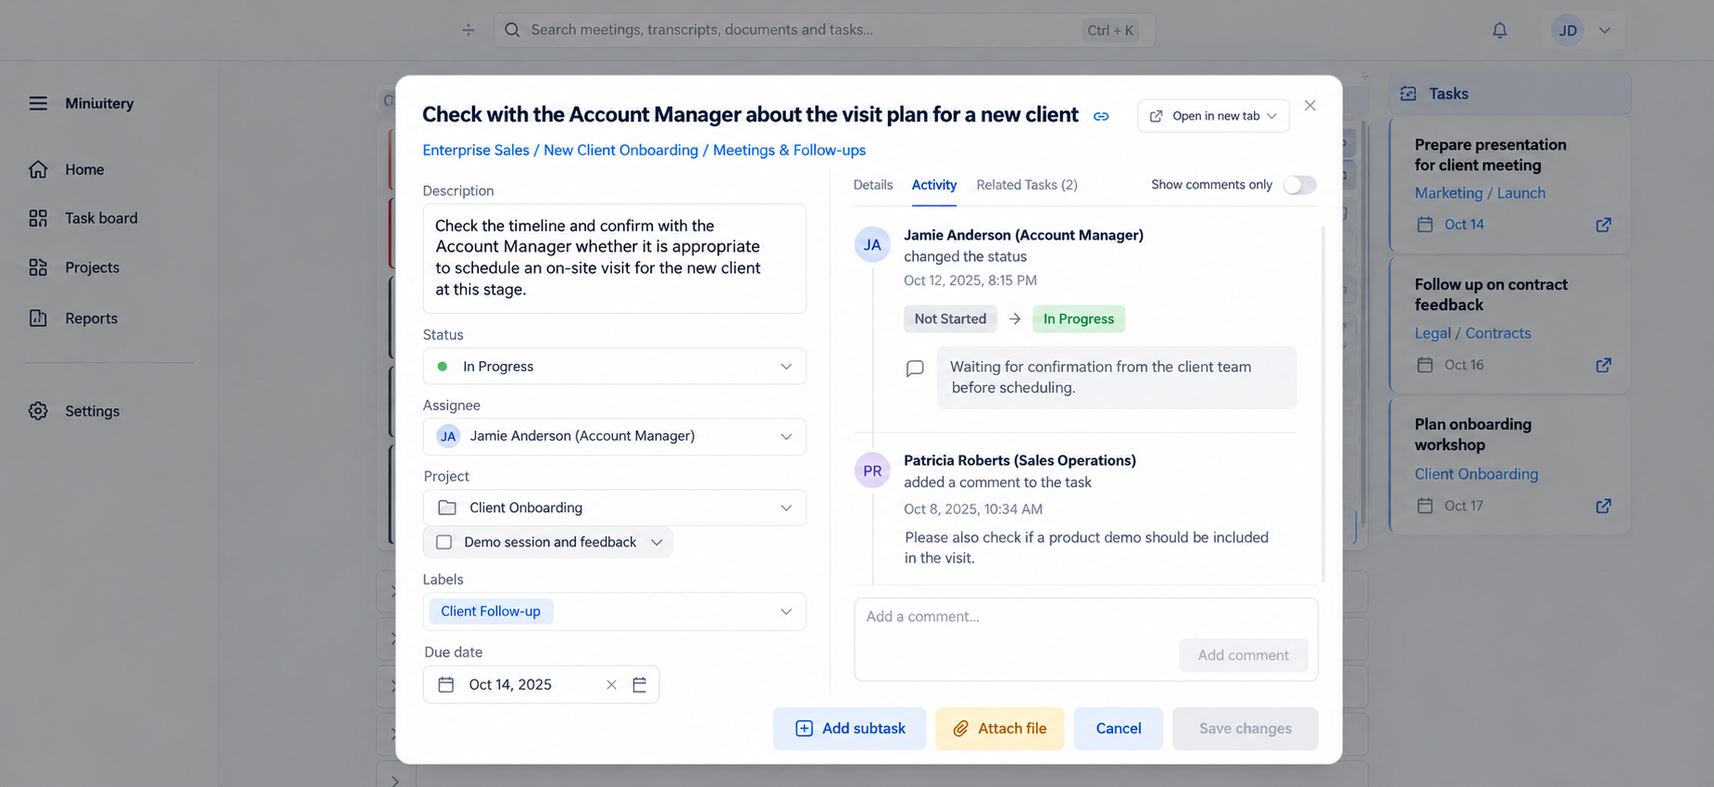The height and width of the screenshot is (787, 1714).
Task: Click the Cancel button
Action: (1118, 729)
